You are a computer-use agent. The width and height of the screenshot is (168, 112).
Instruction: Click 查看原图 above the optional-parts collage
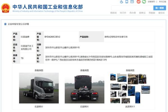130,70
